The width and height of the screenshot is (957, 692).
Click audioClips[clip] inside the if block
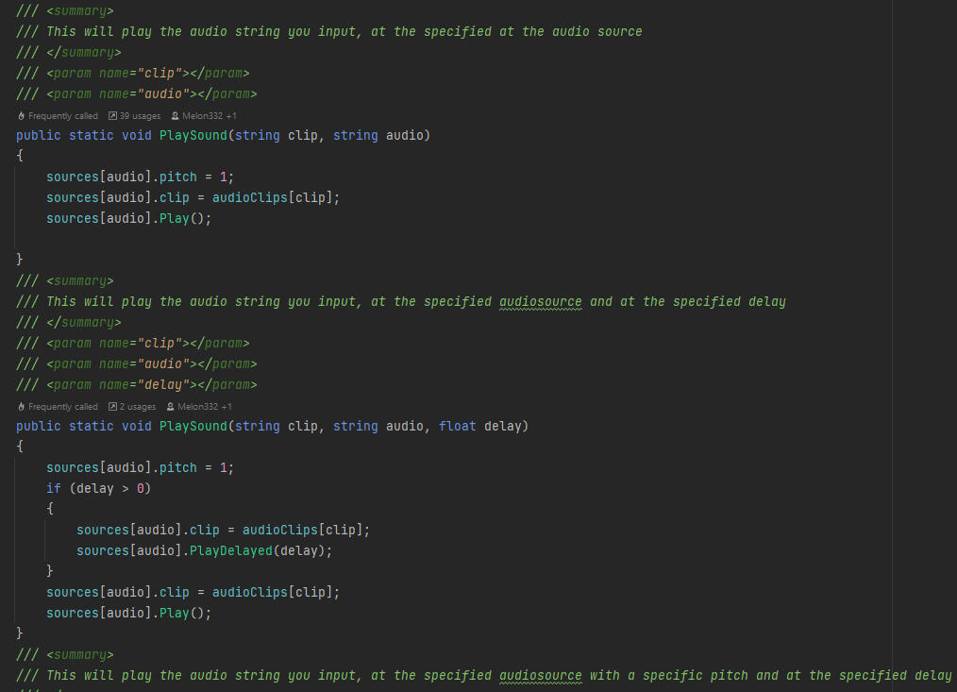(x=302, y=530)
